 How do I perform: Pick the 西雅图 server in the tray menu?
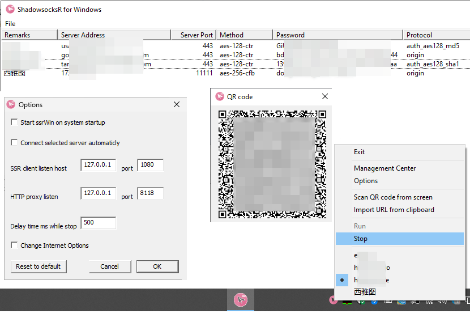(400, 292)
